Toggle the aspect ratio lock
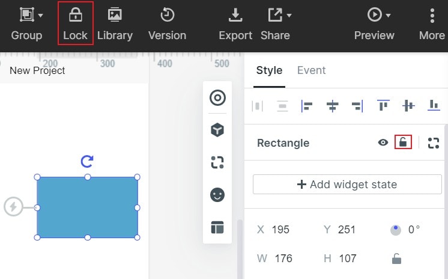The height and width of the screenshot is (279, 448). (x=396, y=259)
